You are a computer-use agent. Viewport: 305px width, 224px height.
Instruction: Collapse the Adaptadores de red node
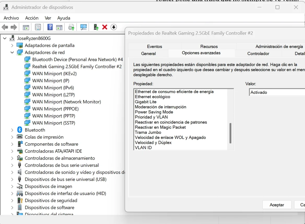point(12,52)
